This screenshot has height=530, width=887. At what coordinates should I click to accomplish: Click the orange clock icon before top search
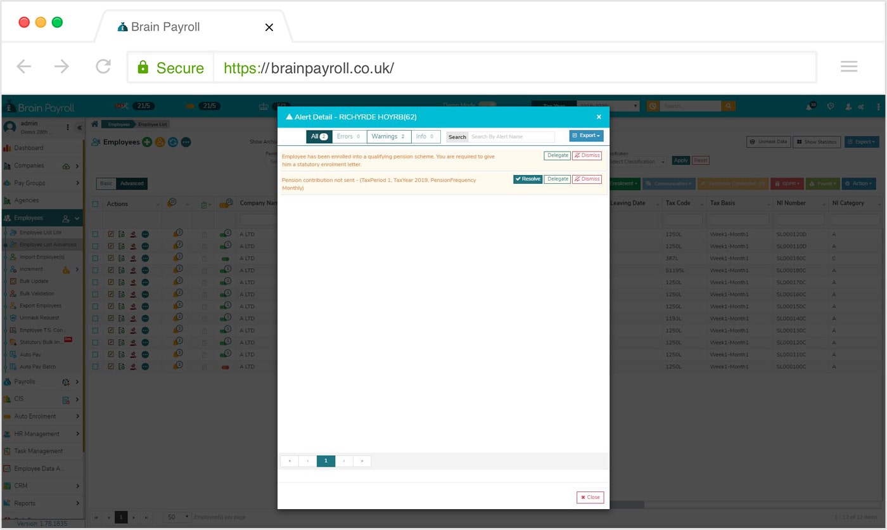(x=653, y=106)
